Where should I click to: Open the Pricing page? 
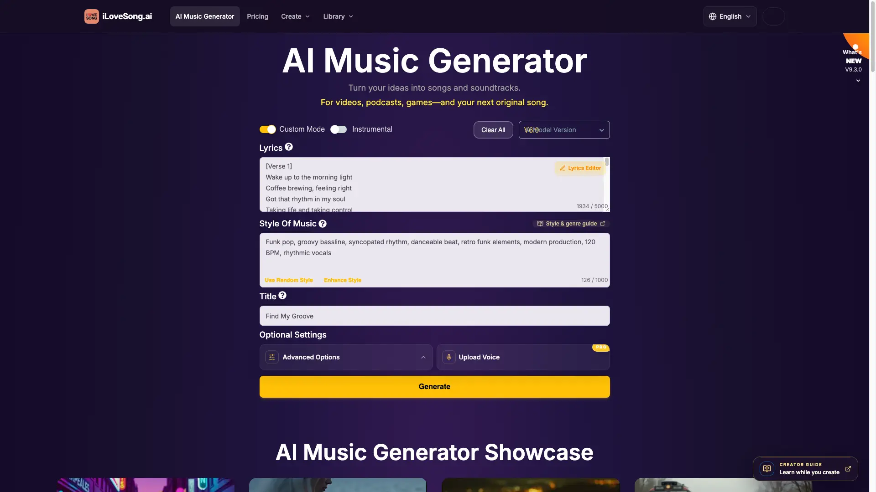(258, 16)
